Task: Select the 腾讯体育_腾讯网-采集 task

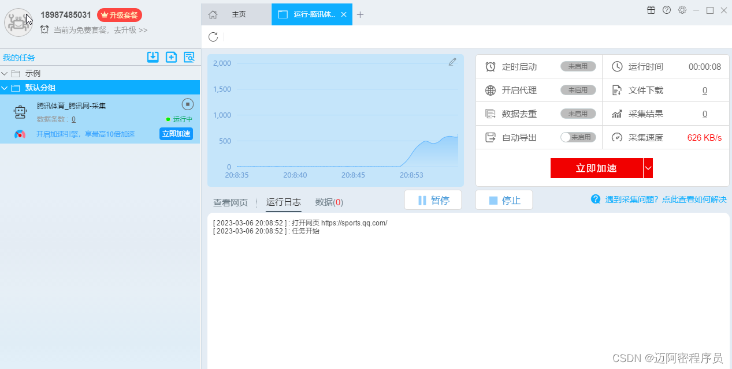Action: pos(71,106)
